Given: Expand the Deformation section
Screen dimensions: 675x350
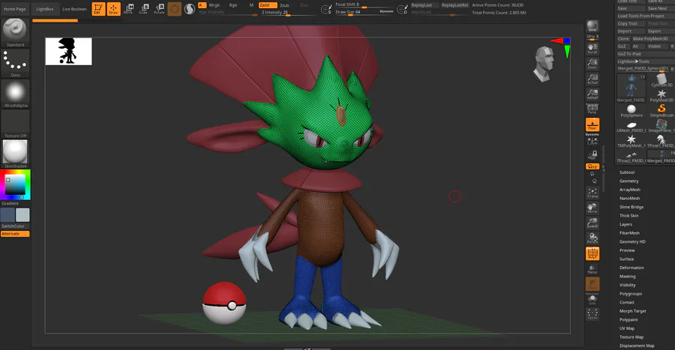Looking at the screenshot, I should point(631,268).
